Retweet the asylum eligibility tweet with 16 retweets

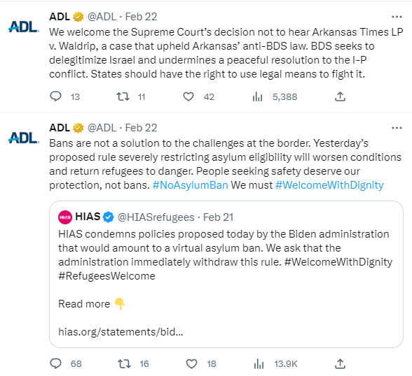[x=124, y=363]
